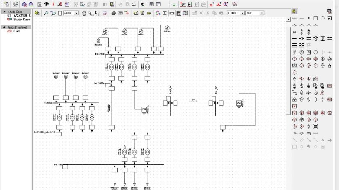
Task: Select the red-boxed RLC symbol in palette
Action: click(330, 99)
